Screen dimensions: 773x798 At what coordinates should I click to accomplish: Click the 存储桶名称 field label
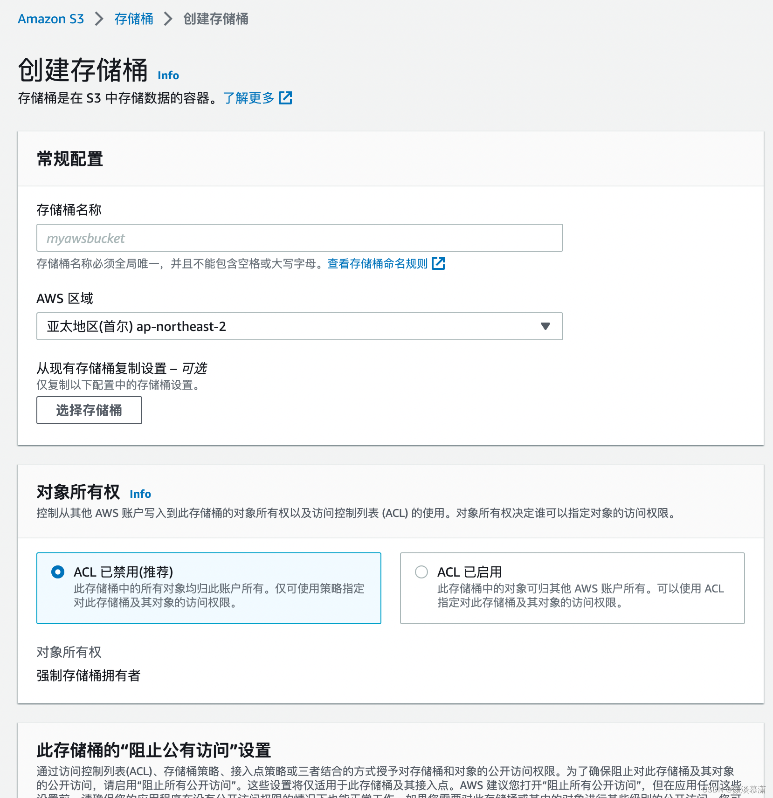click(69, 210)
